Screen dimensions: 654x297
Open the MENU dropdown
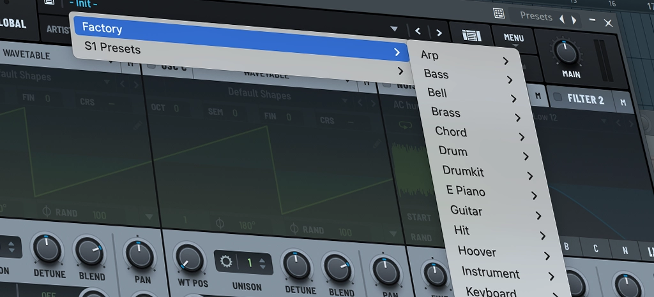(x=514, y=39)
